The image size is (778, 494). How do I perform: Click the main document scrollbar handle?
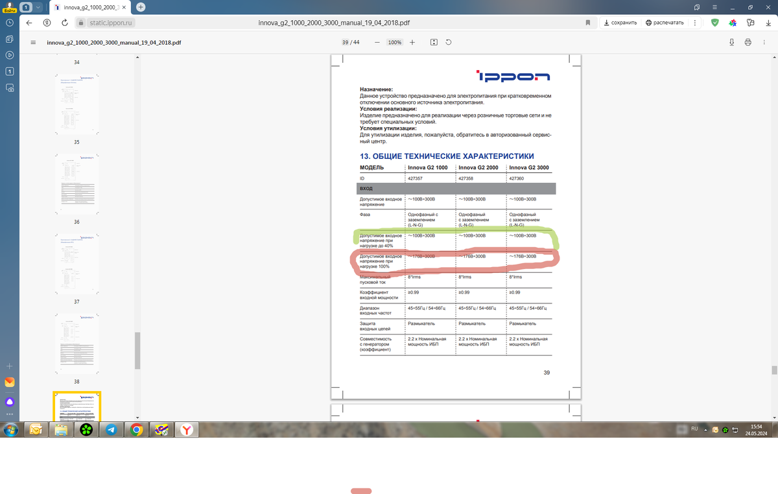(x=774, y=370)
